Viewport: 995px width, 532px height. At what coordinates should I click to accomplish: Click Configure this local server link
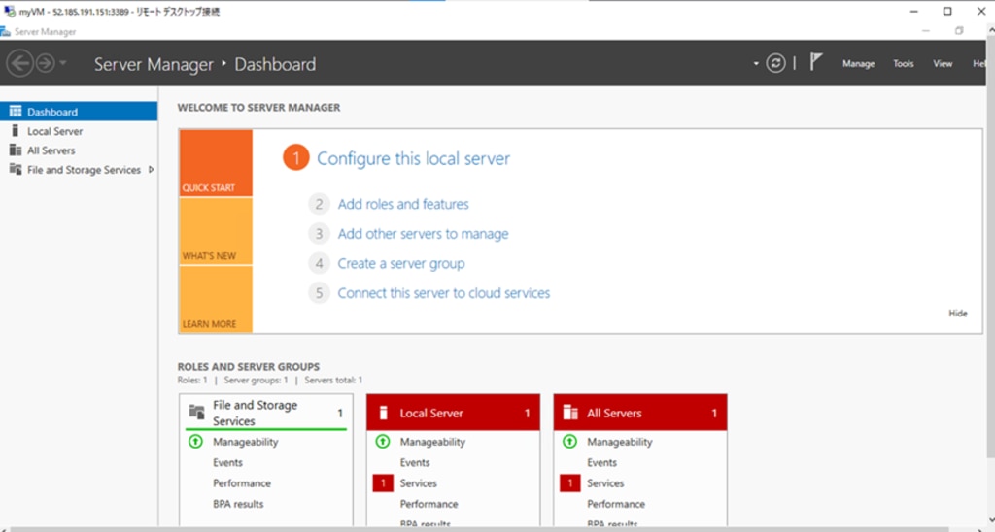coord(413,158)
